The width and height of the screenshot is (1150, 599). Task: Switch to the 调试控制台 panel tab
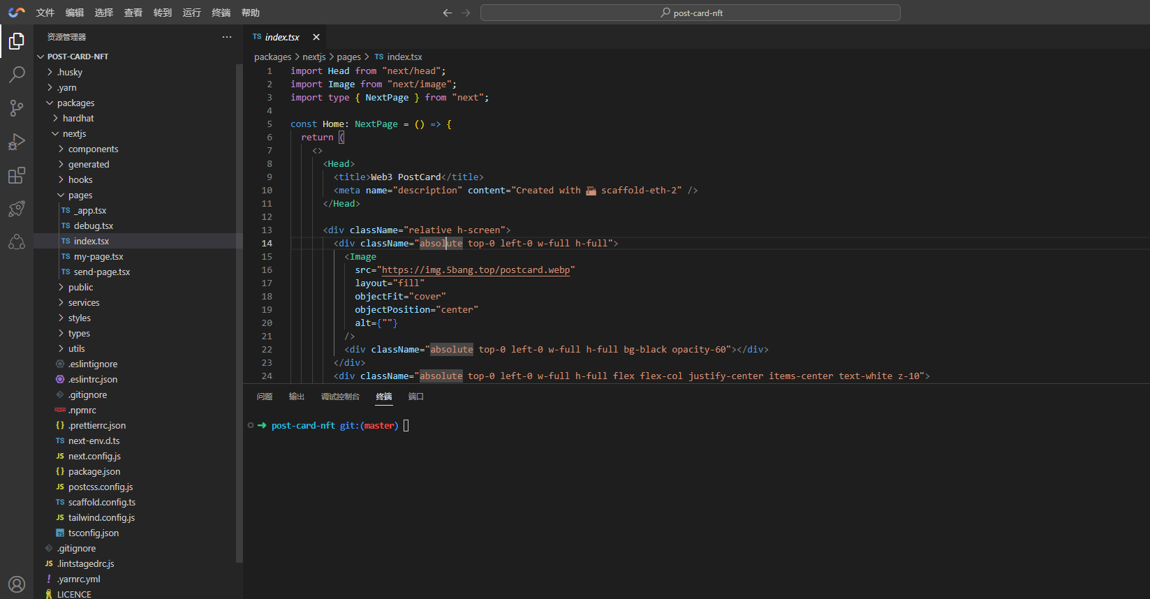[340, 397]
